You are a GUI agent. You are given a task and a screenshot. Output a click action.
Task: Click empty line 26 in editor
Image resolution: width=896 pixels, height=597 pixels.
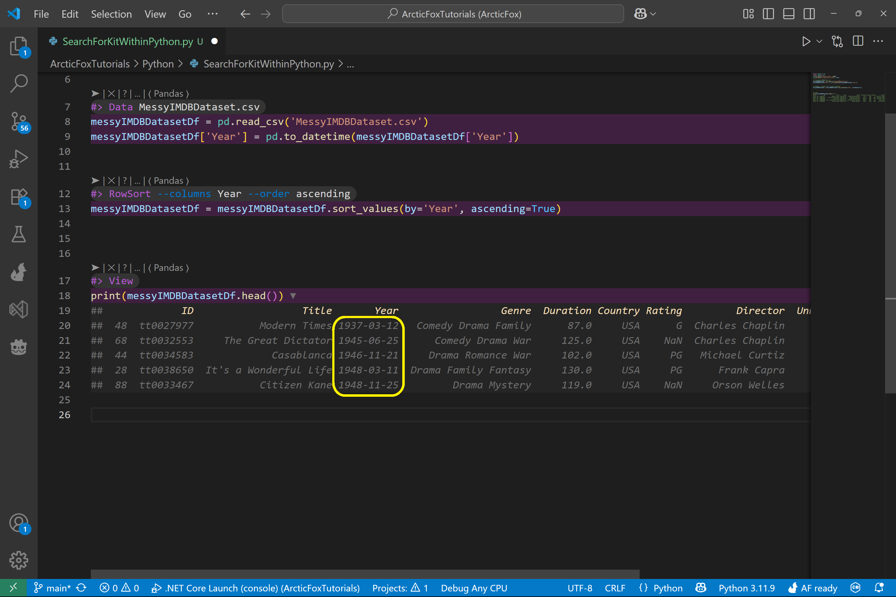click(x=450, y=415)
